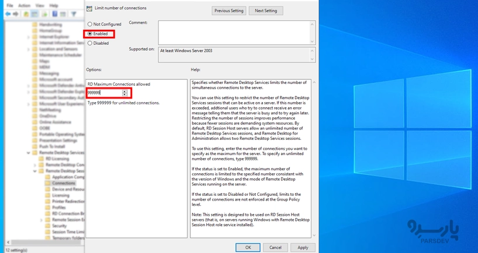478x253 pixels.
Task: Open the Action menu
Action: pos(24,5)
